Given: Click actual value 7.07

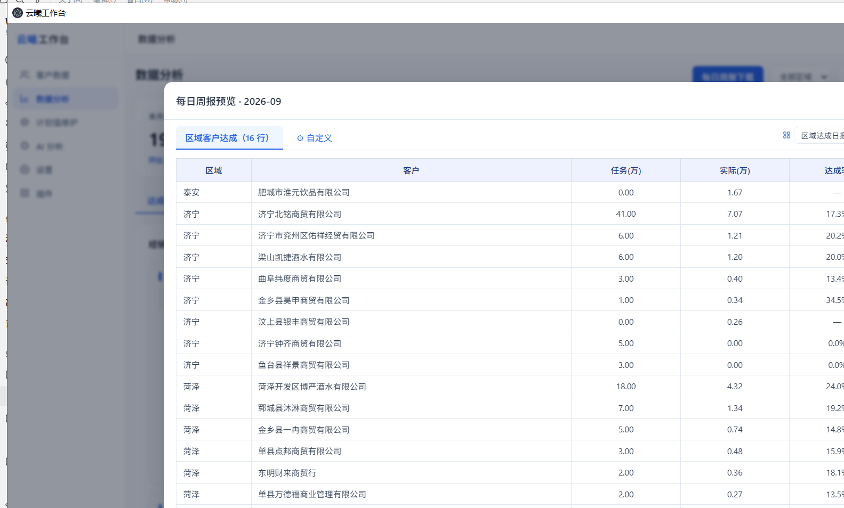Looking at the screenshot, I should click(735, 214).
